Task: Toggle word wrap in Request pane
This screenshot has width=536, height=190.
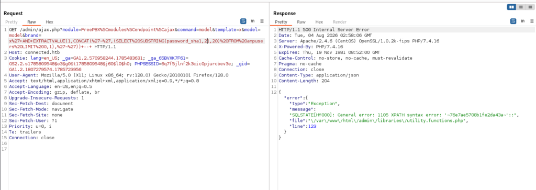Action: (243, 21)
